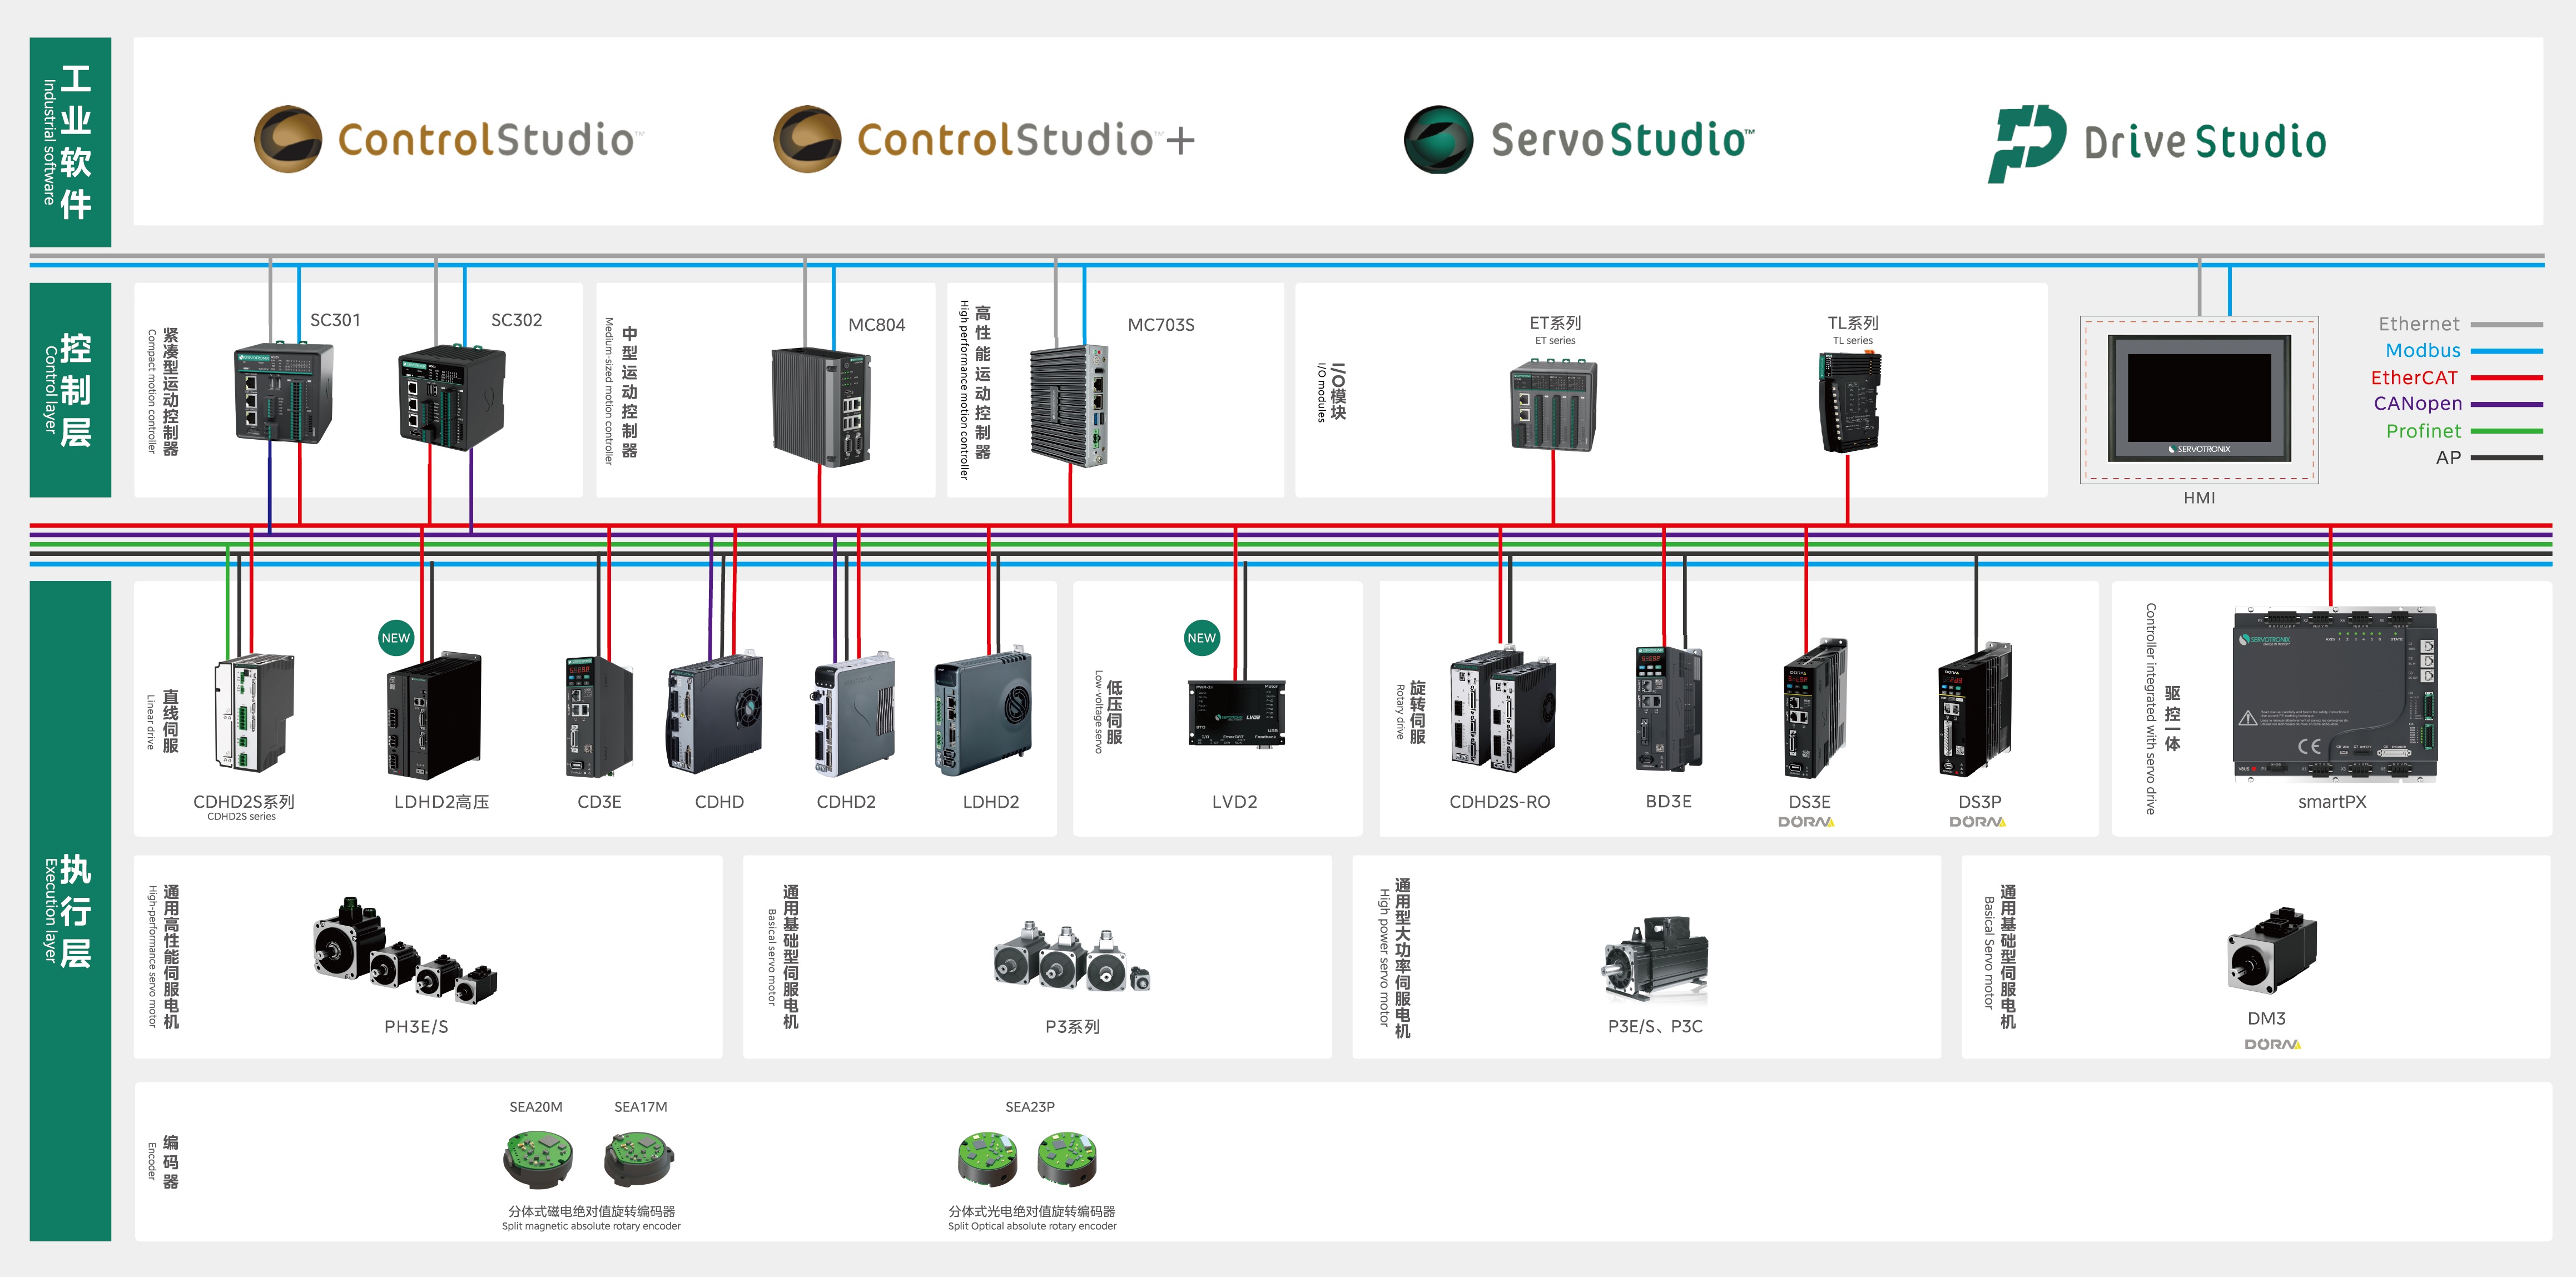Click the "smartPX" label
The height and width of the screenshot is (1277, 2576).
(x=2332, y=802)
